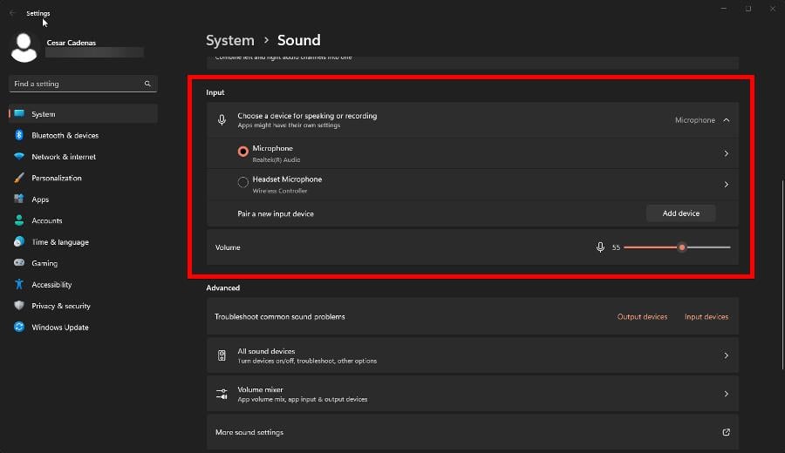Viewport: 785px width, 453px height.
Task: Click Troubleshoot common sound problems text
Action: 280,316
